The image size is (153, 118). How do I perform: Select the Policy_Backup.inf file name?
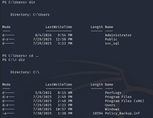(122, 113)
